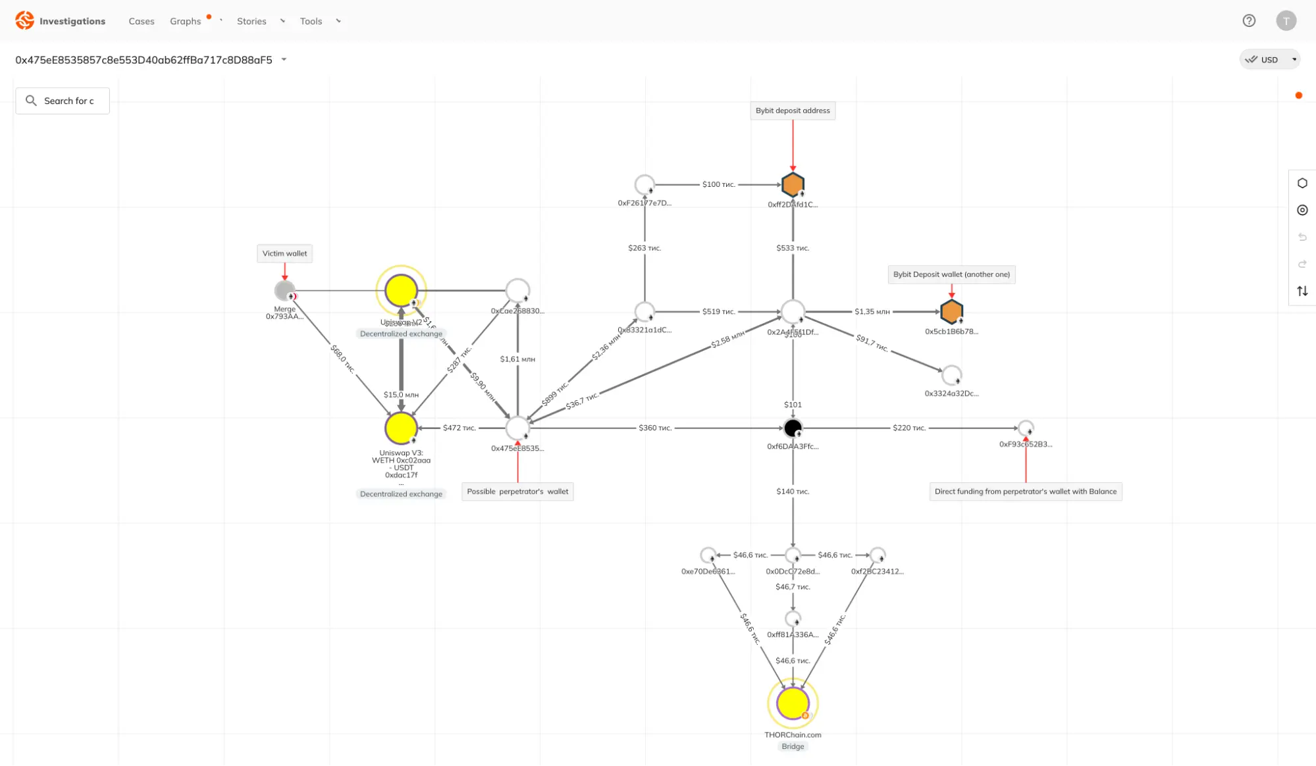Open the Cases menu
This screenshot has height=766, width=1316.
click(142, 21)
